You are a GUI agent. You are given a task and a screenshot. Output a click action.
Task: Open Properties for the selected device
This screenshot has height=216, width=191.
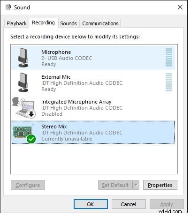click(x=160, y=185)
